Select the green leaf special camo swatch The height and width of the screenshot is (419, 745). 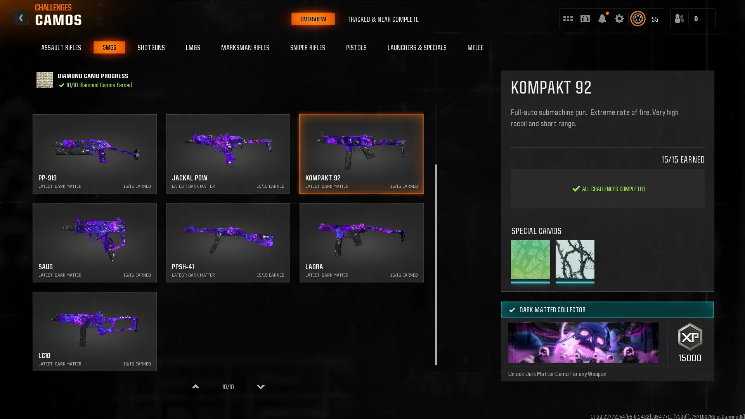point(530,260)
